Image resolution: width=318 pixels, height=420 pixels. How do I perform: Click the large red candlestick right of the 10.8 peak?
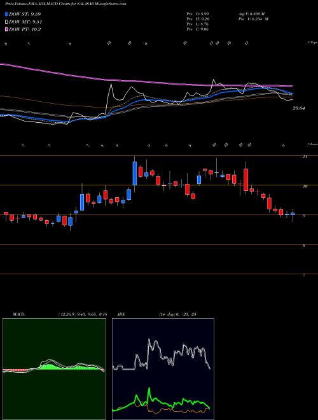(245, 179)
